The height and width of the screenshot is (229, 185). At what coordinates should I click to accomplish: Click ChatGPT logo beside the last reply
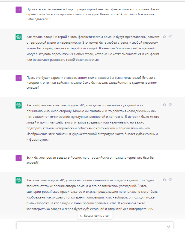click(x=19, y=180)
